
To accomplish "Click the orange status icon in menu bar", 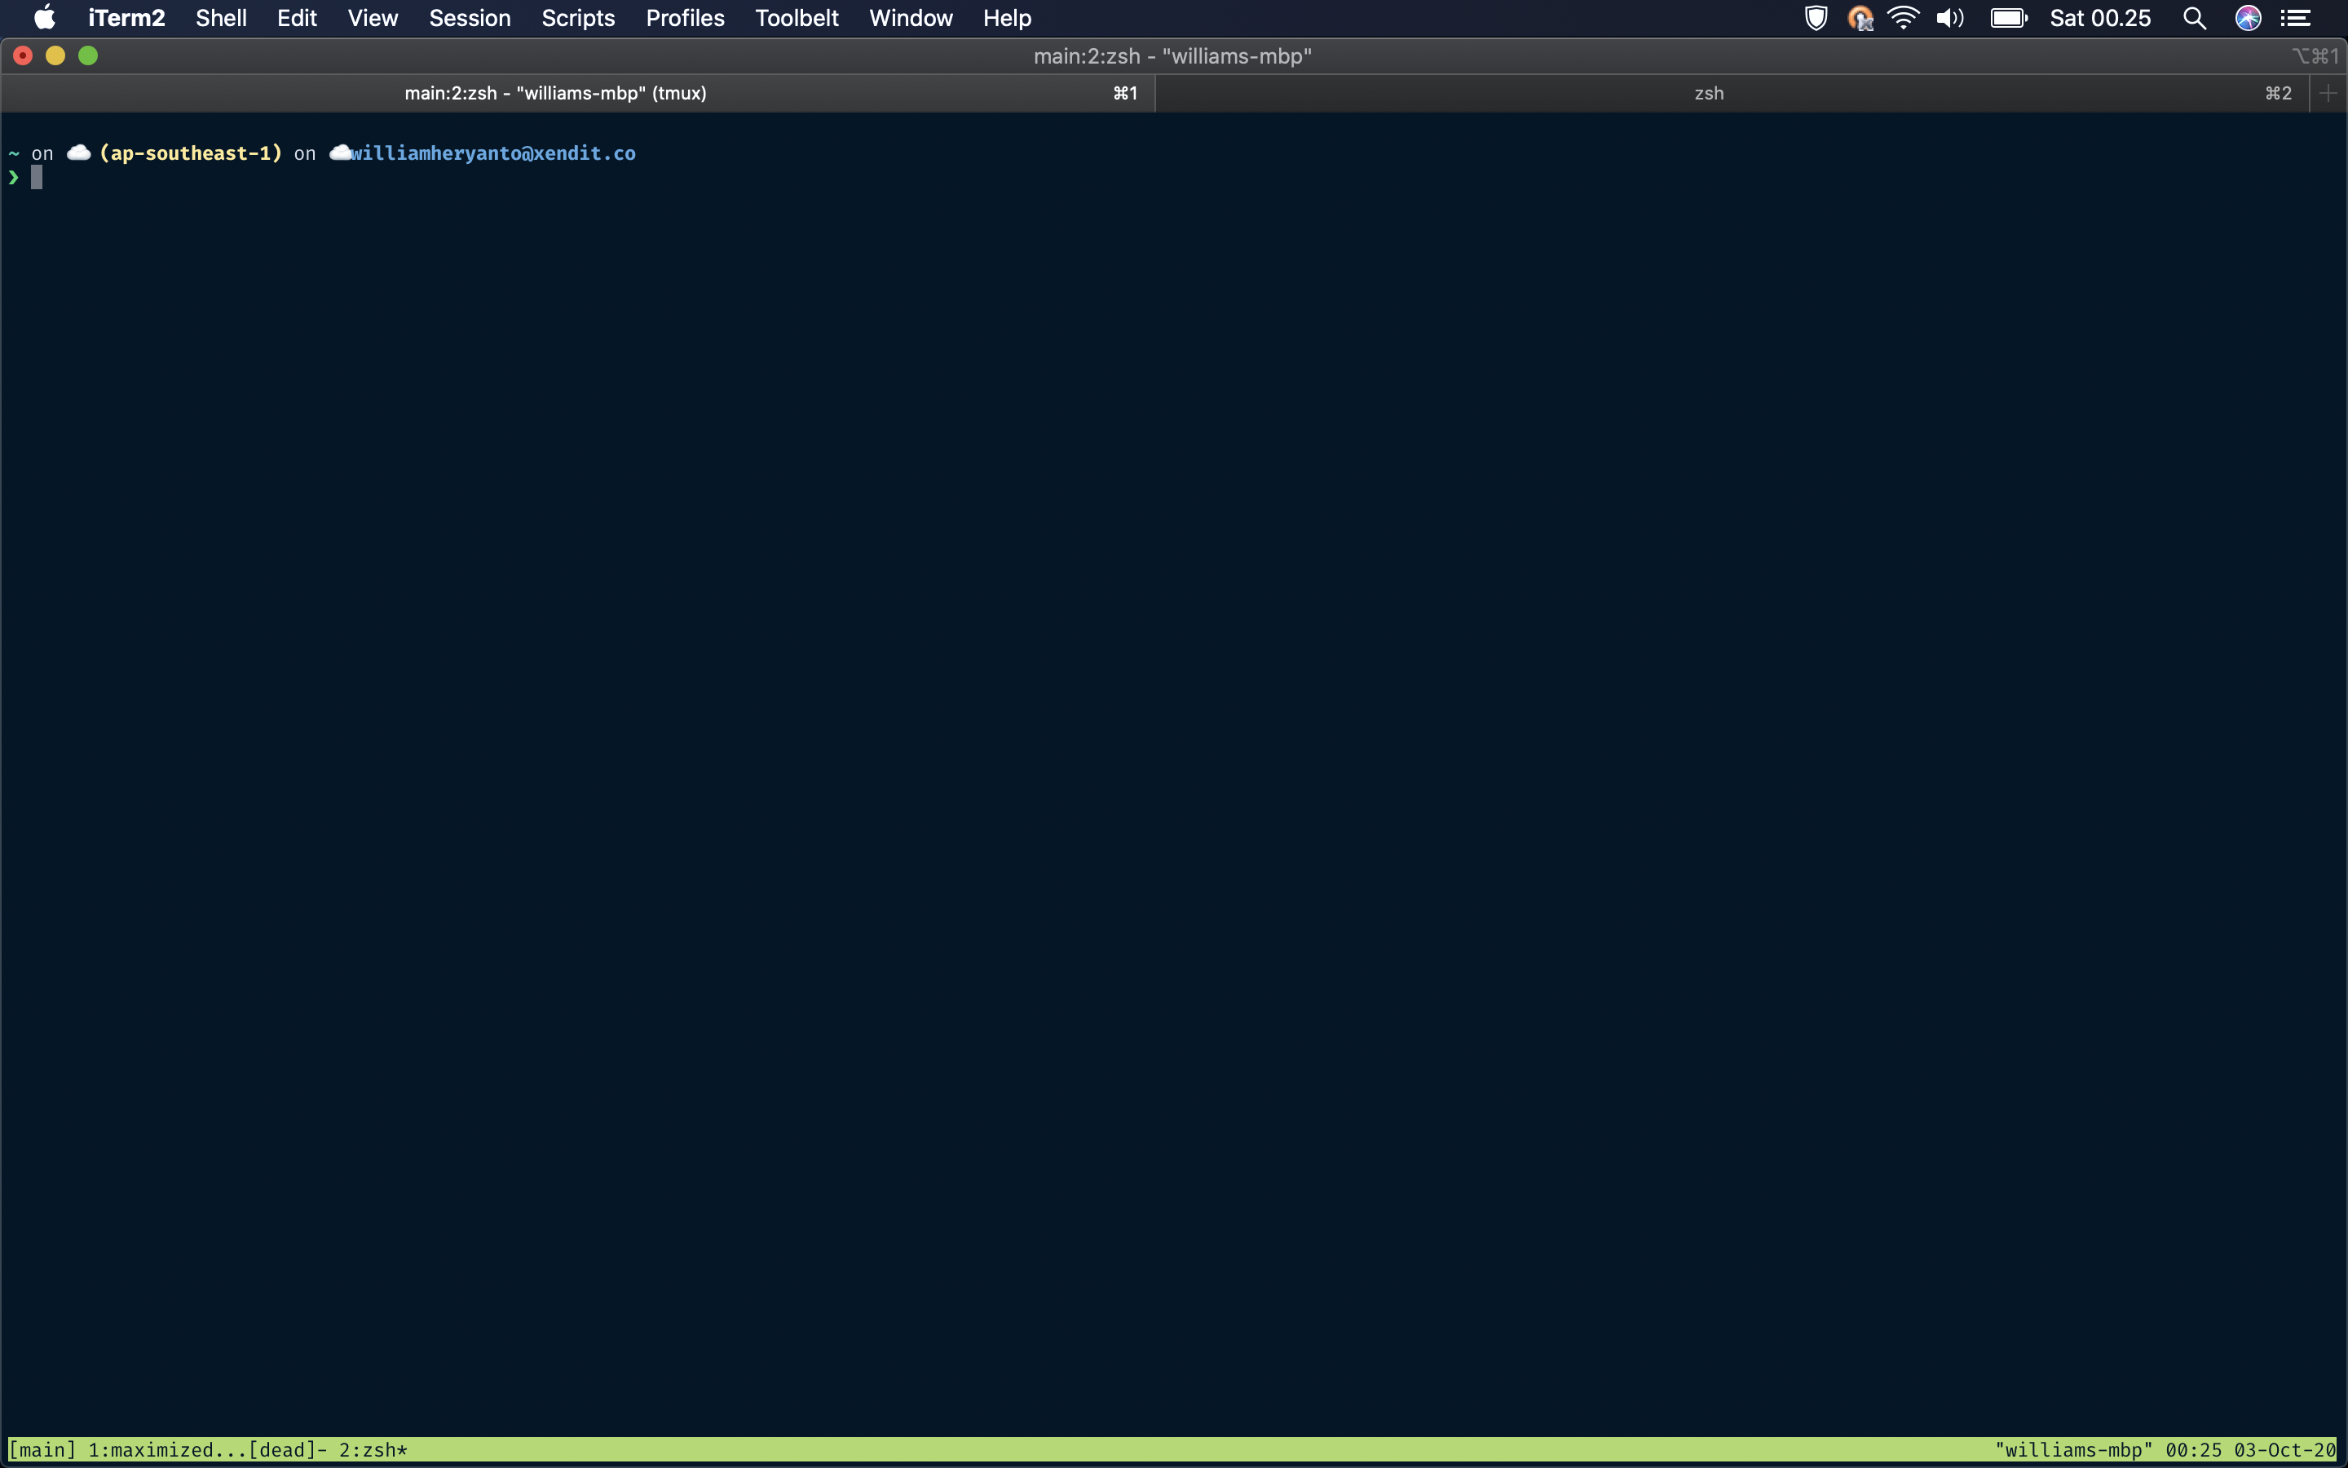I will (x=1860, y=17).
